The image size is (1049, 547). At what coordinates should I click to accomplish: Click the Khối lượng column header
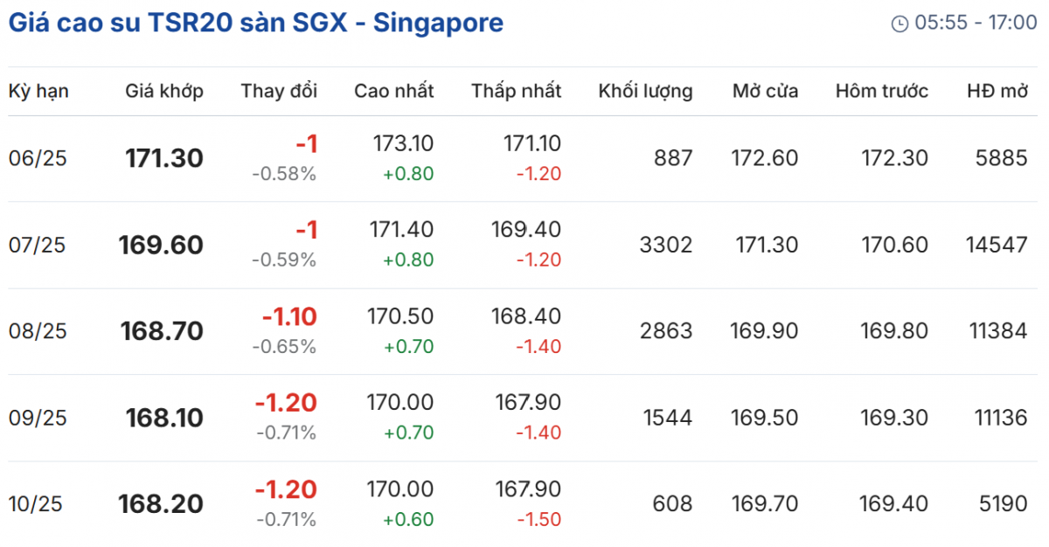645,91
